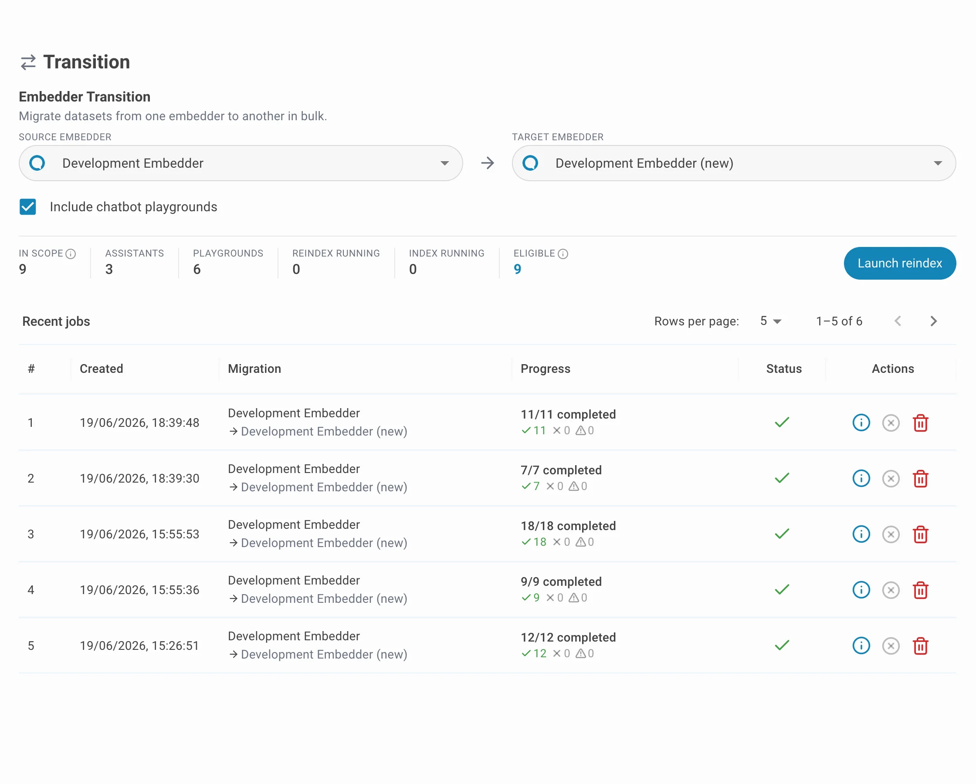Go to previous page of recent jobs
This screenshot has height=784, width=976.
click(x=898, y=321)
